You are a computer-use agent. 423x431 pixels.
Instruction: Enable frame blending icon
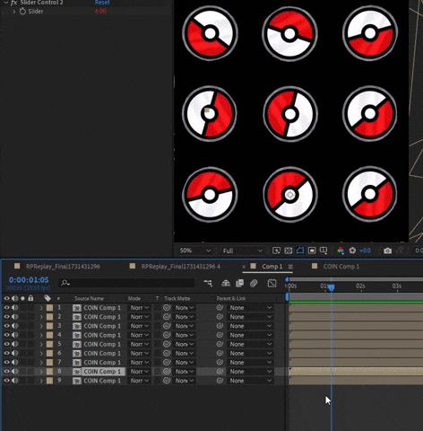coord(239,283)
